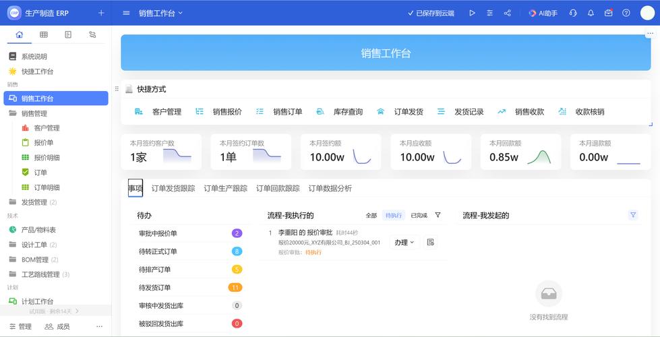Click the 订单发货 shortcut
660x337 pixels.
click(400, 112)
